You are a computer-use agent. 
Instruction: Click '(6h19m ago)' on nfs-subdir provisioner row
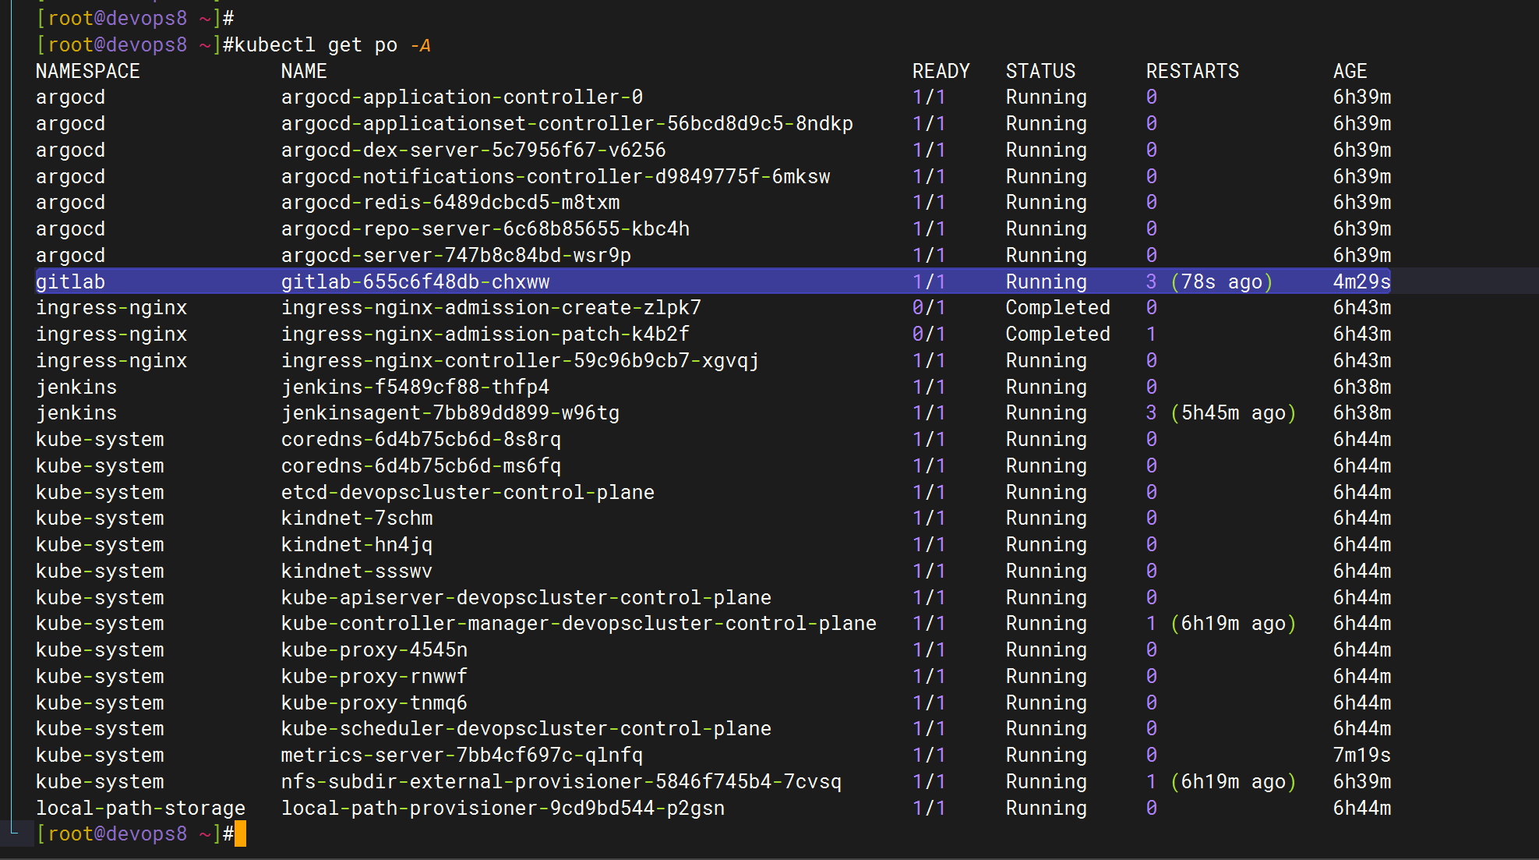point(1233,782)
